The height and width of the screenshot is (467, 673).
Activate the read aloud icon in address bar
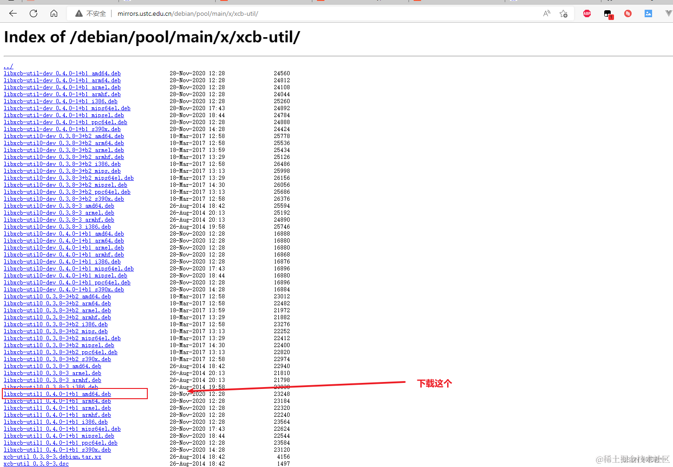click(x=547, y=13)
